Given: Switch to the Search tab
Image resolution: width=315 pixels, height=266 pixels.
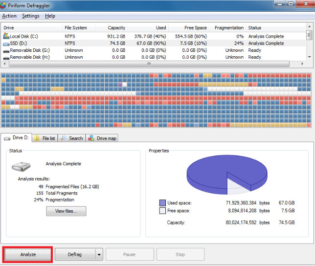Looking at the screenshot, I should click(x=72, y=138).
